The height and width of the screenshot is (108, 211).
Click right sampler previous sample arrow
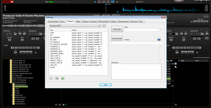click(195, 39)
